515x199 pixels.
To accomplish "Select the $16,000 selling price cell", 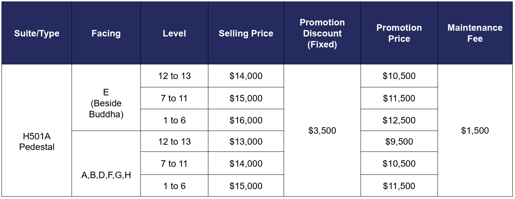I will (x=246, y=120).
